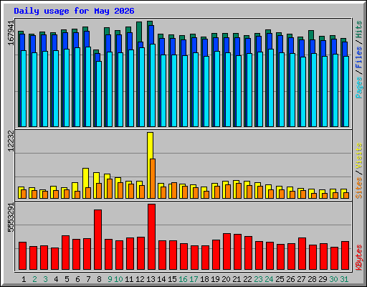Viewport: 367px width, 287px height.
Task: Click day label 14 on the x-axis
Action: [x=161, y=279]
